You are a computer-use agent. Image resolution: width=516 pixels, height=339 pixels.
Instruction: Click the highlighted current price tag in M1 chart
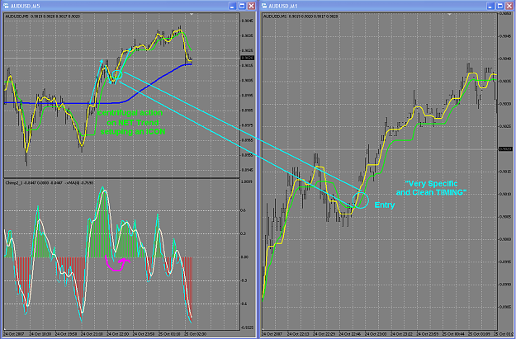(505, 149)
